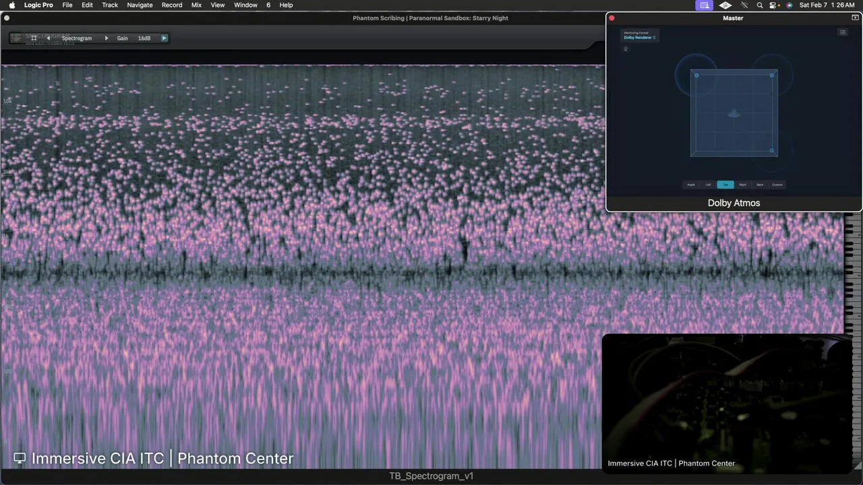Open the Window menu
The height and width of the screenshot is (485, 863).
click(x=245, y=5)
